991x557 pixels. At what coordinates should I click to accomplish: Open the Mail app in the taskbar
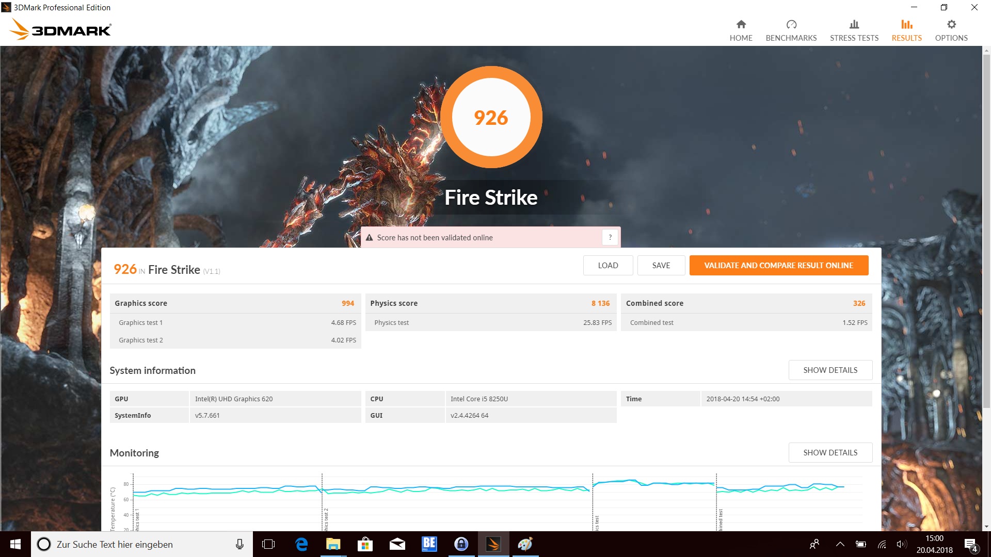point(397,544)
